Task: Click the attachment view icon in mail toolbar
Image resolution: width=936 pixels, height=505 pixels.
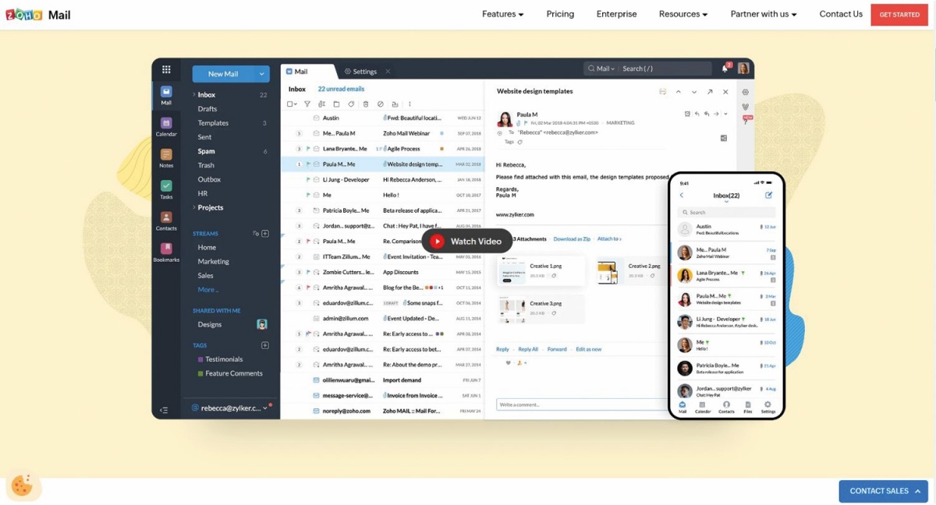Action: coord(322,104)
